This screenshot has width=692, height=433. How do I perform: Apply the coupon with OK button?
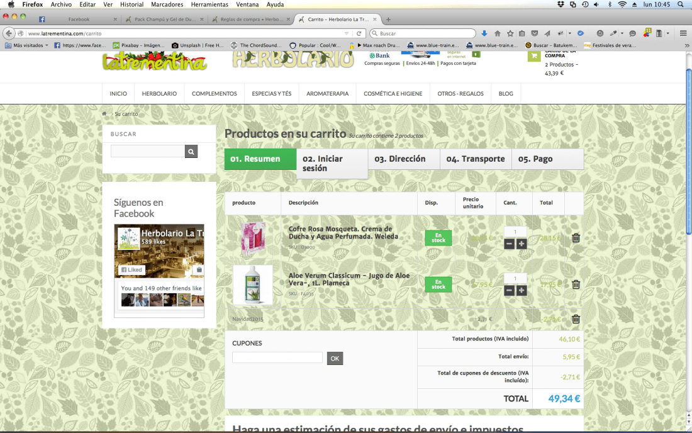click(x=335, y=358)
